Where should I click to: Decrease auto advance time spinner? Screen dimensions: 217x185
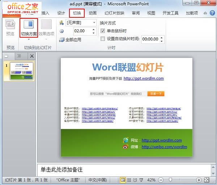(162, 41)
